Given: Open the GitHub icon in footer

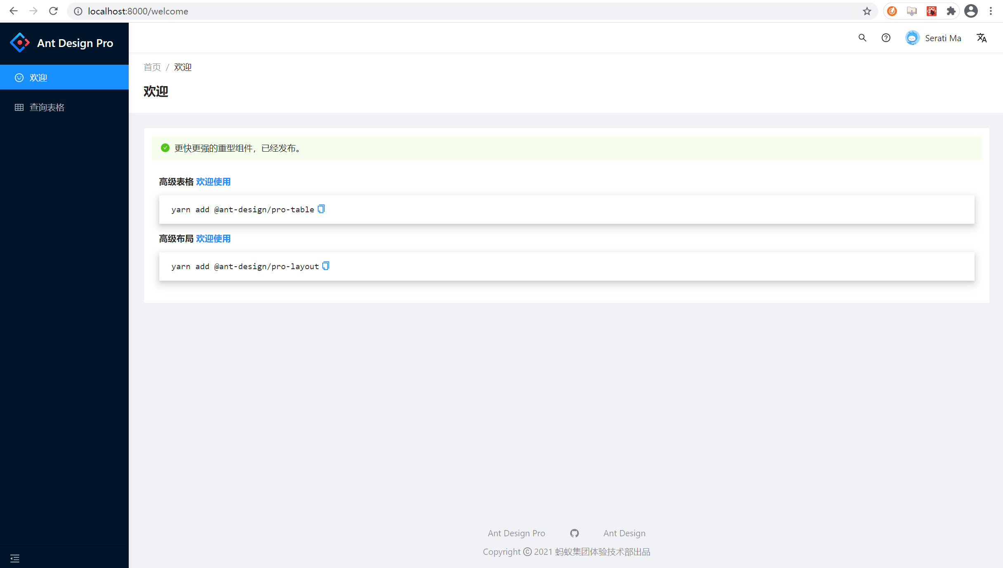Looking at the screenshot, I should pyautogui.click(x=574, y=533).
